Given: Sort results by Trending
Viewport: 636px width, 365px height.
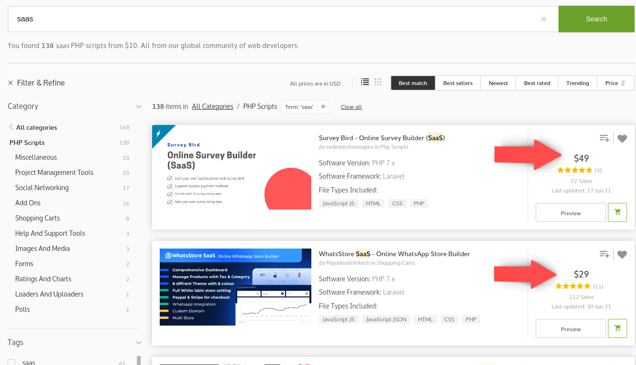Looking at the screenshot, I should coord(578,83).
